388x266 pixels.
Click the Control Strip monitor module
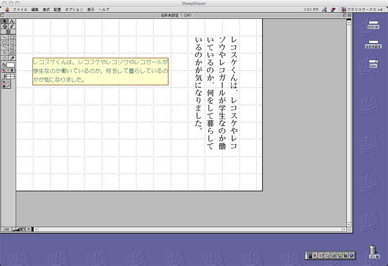327,255
